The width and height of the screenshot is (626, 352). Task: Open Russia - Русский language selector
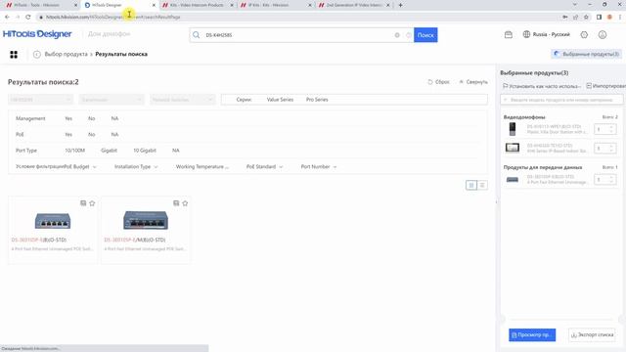(547, 34)
